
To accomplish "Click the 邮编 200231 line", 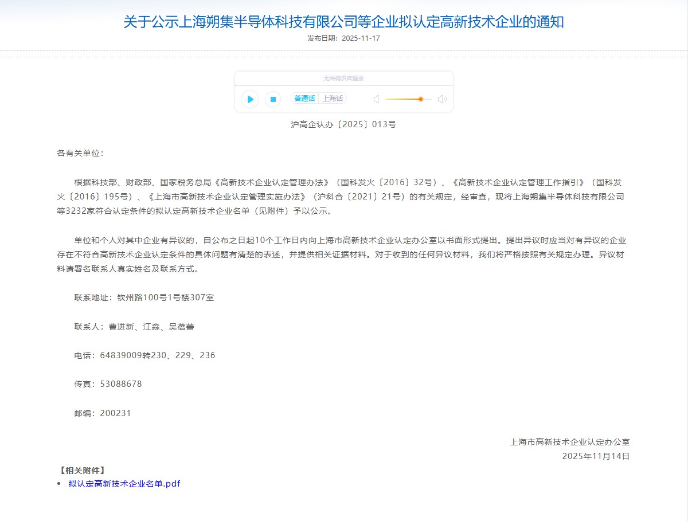I will [103, 413].
